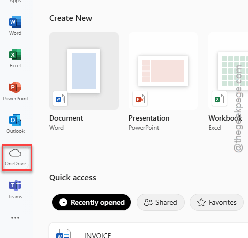
Task: Switch to the Favorites filter
Action: point(217,202)
